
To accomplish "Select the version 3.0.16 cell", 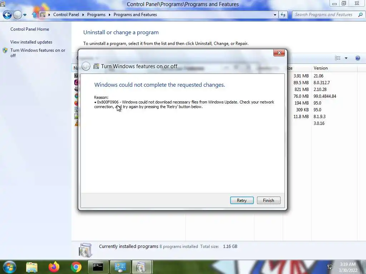I will [319, 123].
